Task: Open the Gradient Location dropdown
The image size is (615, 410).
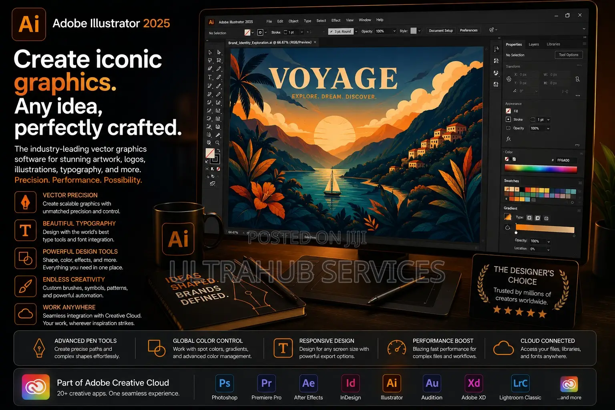Action: [548, 249]
